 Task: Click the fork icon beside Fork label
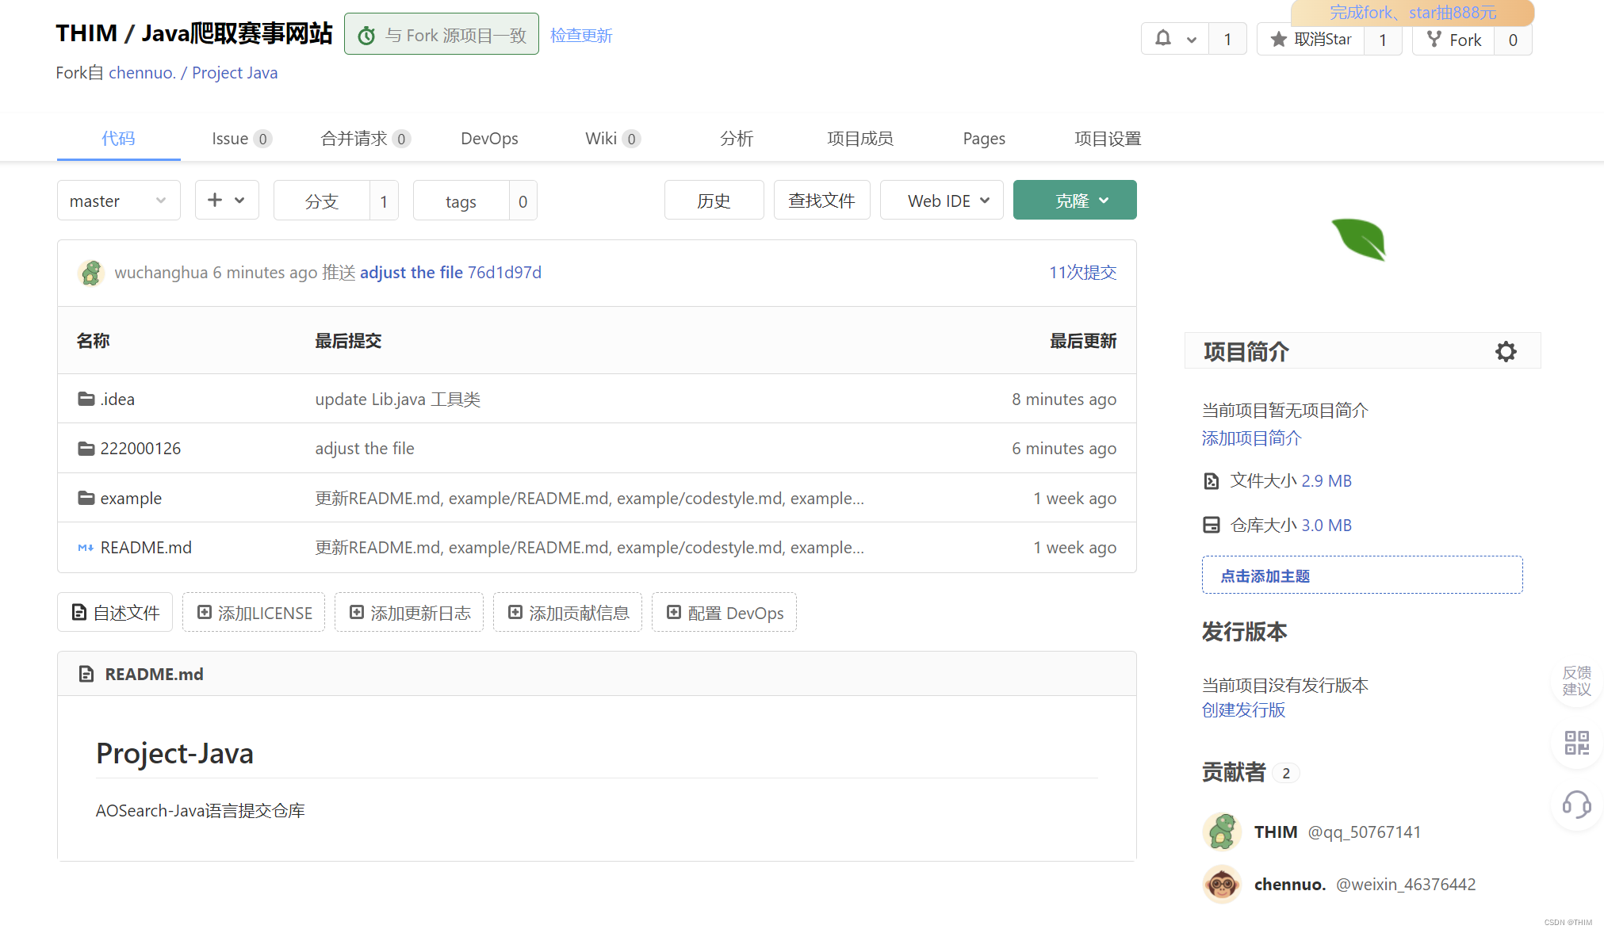click(x=1434, y=39)
